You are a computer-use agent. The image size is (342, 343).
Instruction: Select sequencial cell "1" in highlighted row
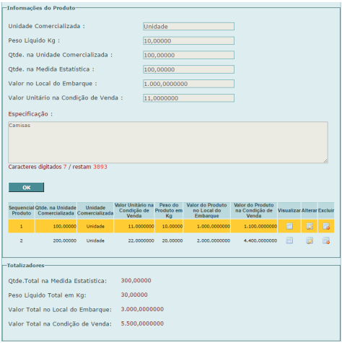coord(22,226)
